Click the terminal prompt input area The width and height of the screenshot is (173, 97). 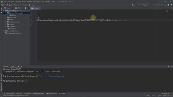click(27, 81)
